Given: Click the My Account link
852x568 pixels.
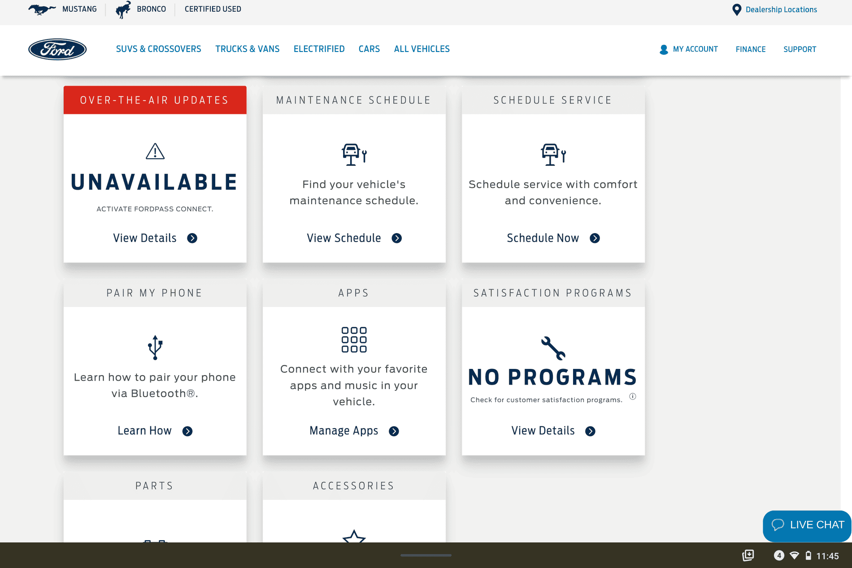Looking at the screenshot, I should [x=696, y=49].
